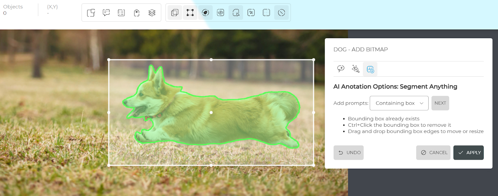The height and width of the screenshot is (196, 498).
Task: Open the stacked layers icon
Action: [152, 13]
